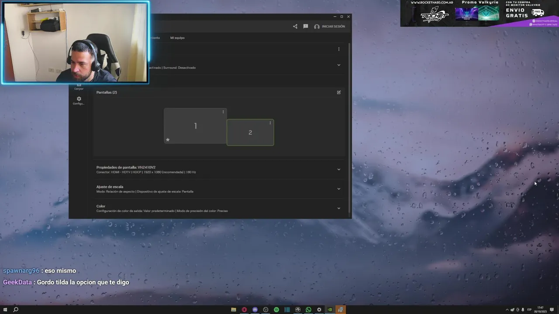The image size is (559, 314).
Task: Open the options menu on display 1
Action: click(x=223, y=112)
